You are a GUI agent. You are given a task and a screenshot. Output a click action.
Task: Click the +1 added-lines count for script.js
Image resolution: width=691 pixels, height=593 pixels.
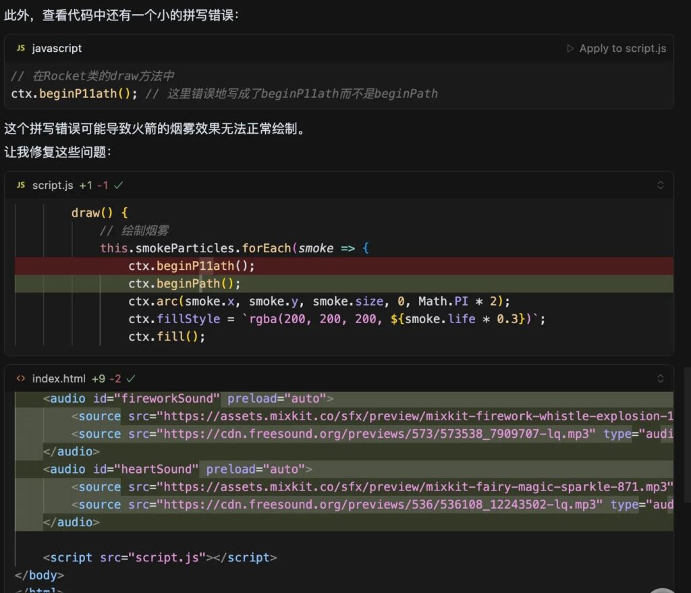click(x=86, y=185)
